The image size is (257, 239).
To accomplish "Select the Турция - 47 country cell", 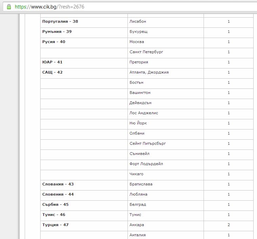I will tap(55, 225).
